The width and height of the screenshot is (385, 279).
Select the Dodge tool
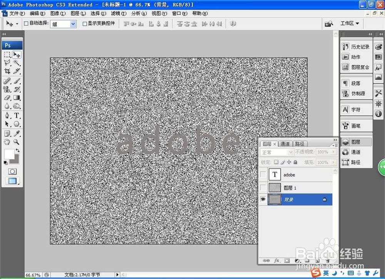click(x=17, y=106)
